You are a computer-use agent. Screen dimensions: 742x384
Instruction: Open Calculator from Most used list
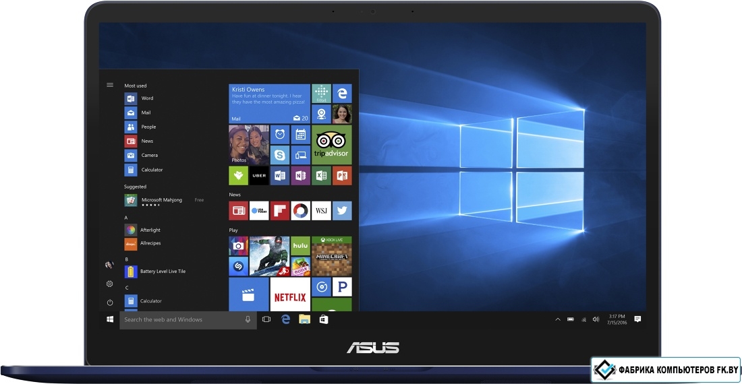click(x=144, y=170)
